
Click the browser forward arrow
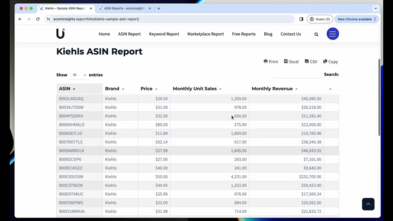click(x=29, y=19)
